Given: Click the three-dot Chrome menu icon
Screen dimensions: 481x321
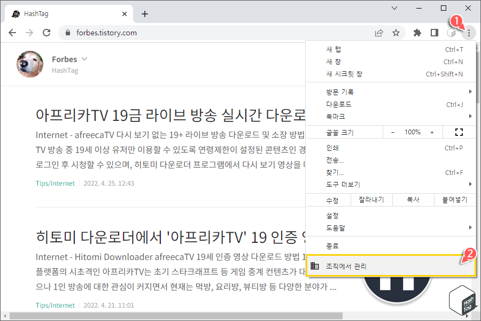Looking at the screenshot, I should click(x=469, y=33).
